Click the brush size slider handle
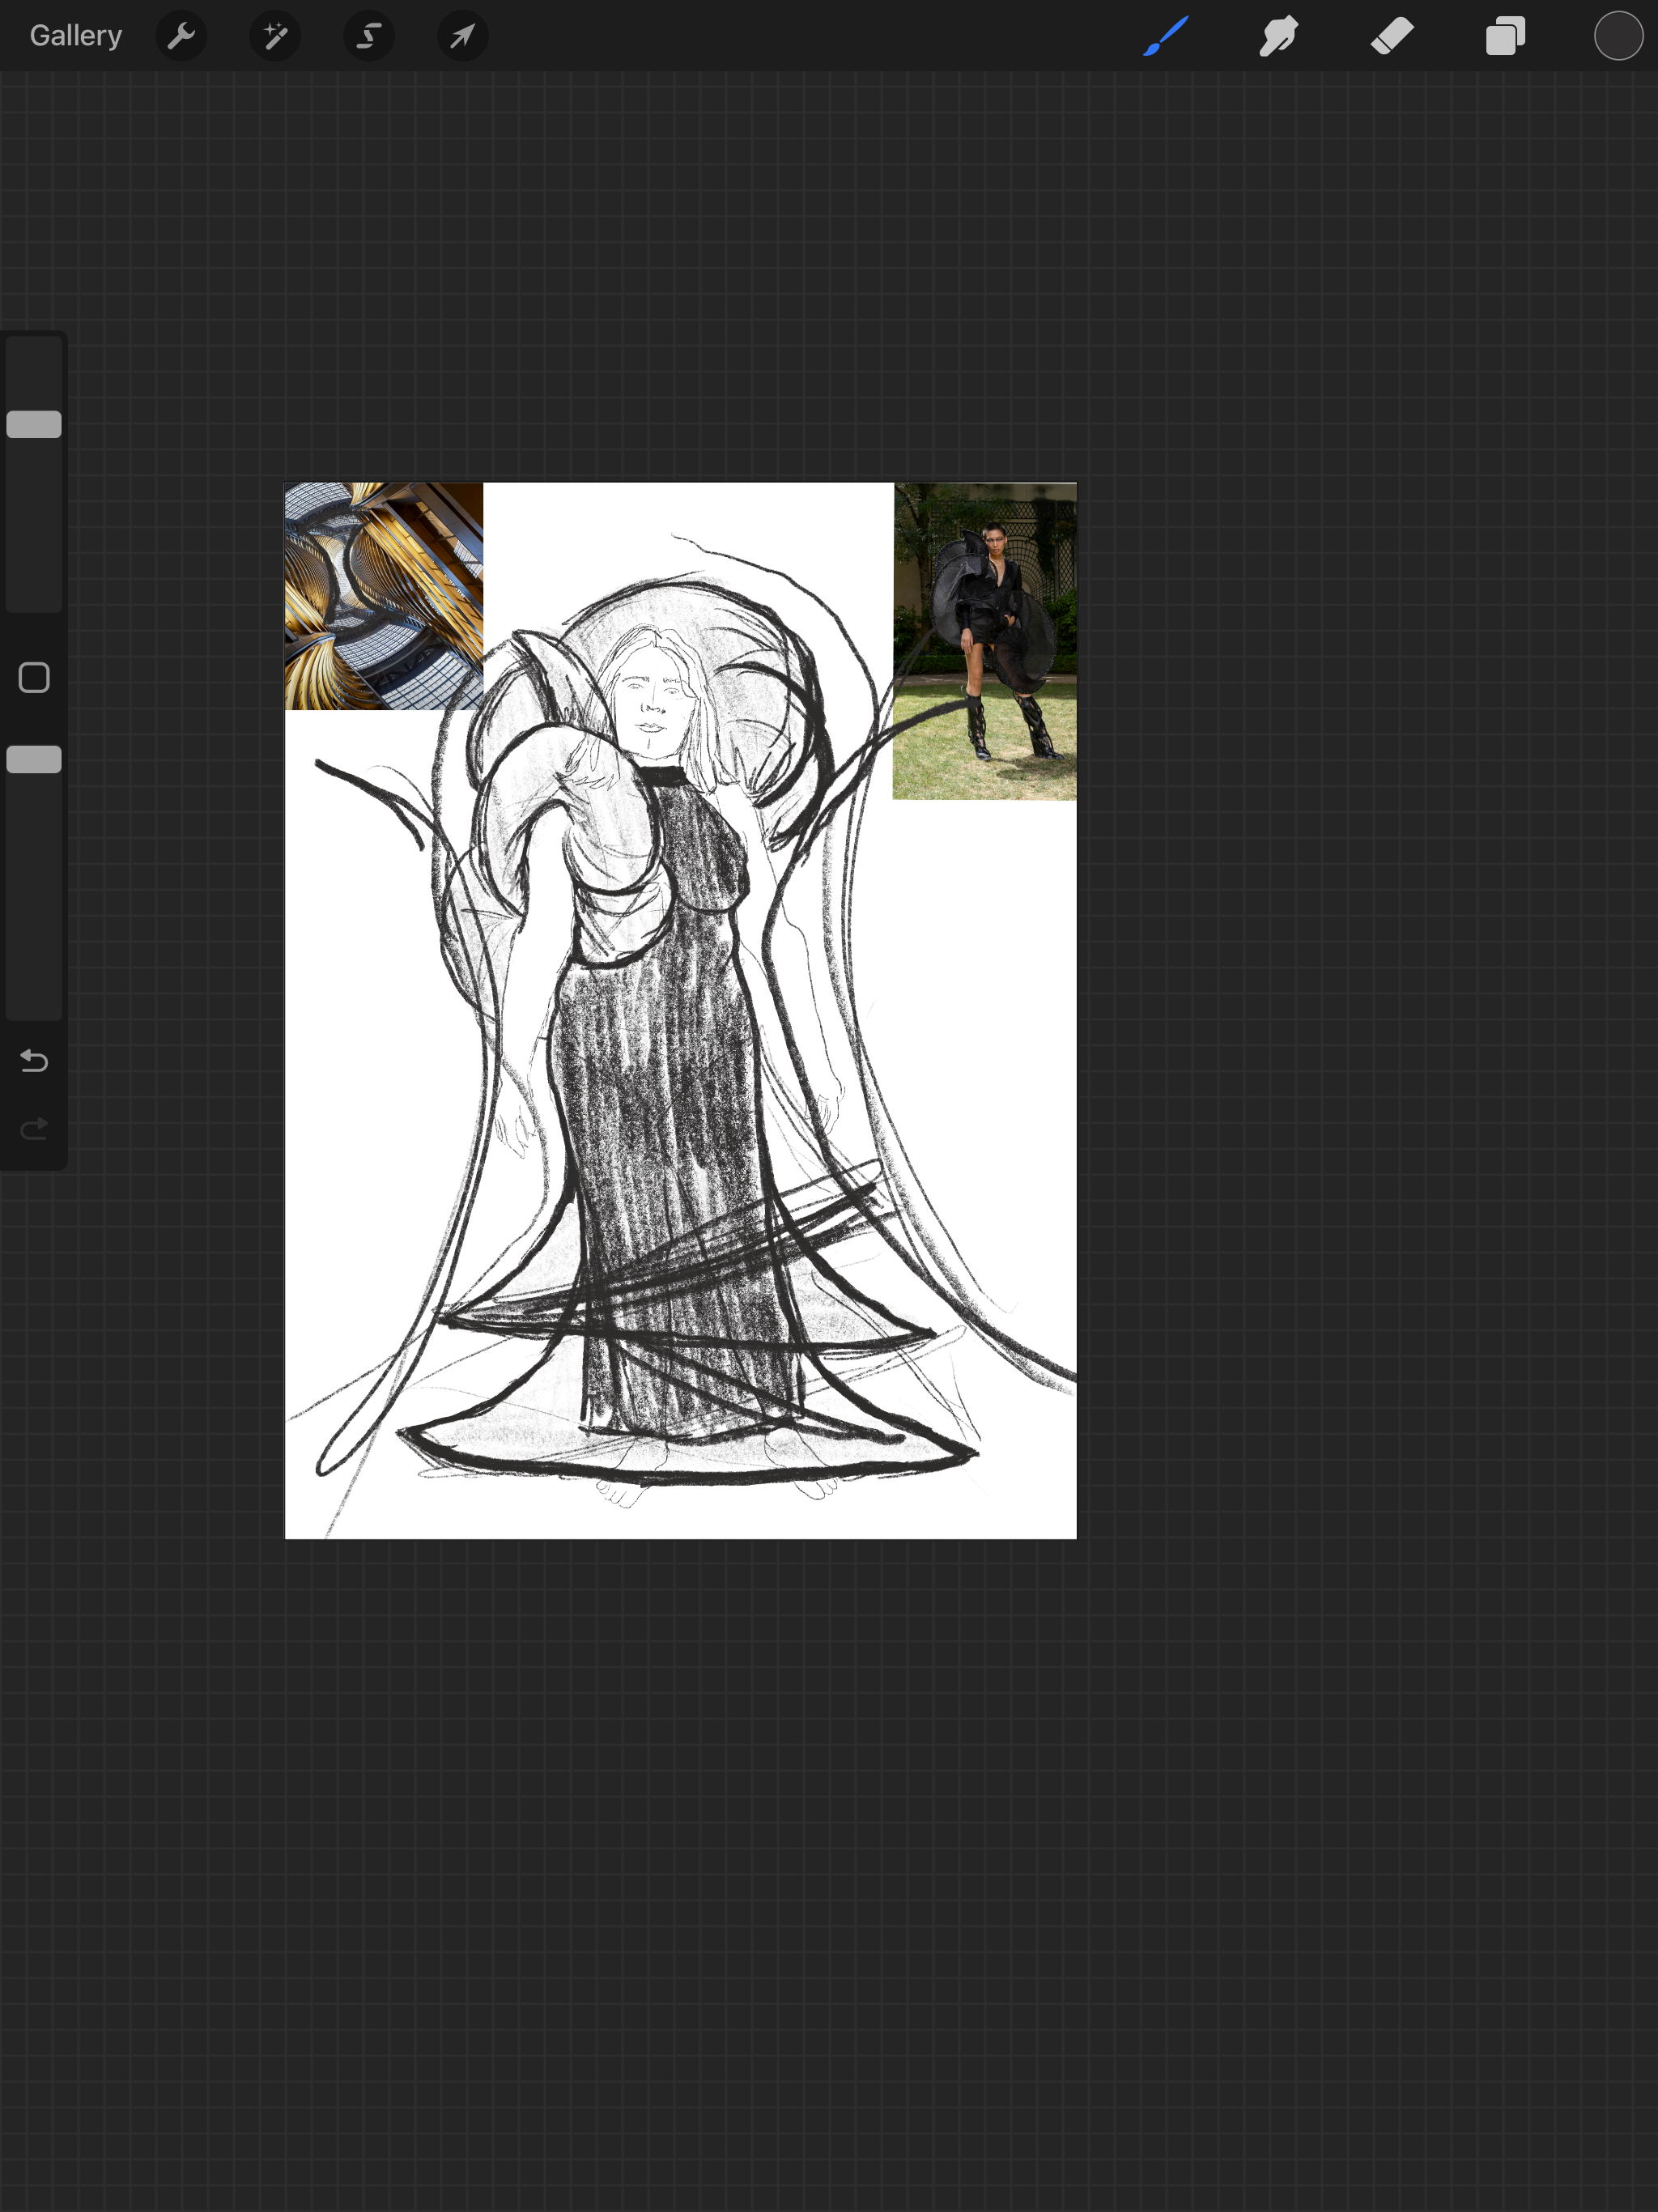The height and width of the screenshot is (2212, 1658). tap(34, 424)
